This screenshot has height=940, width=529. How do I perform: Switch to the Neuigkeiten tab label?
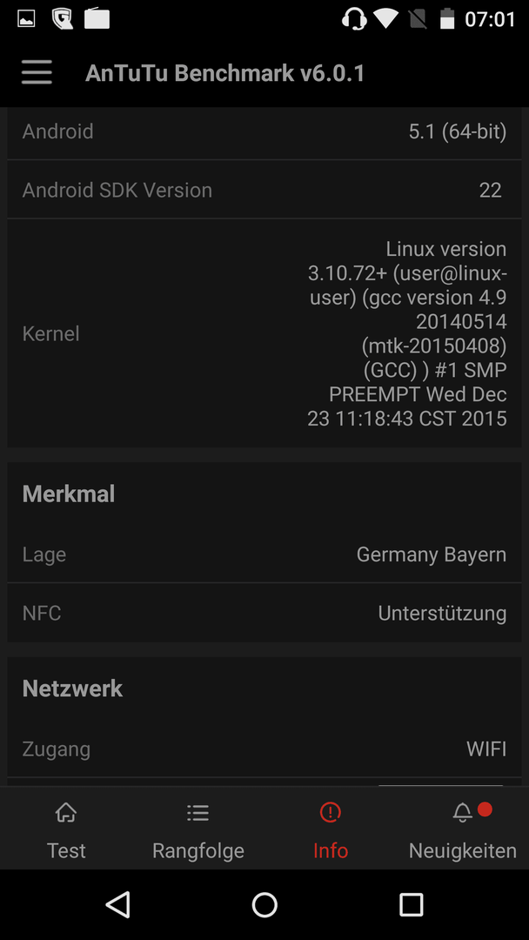463,850
